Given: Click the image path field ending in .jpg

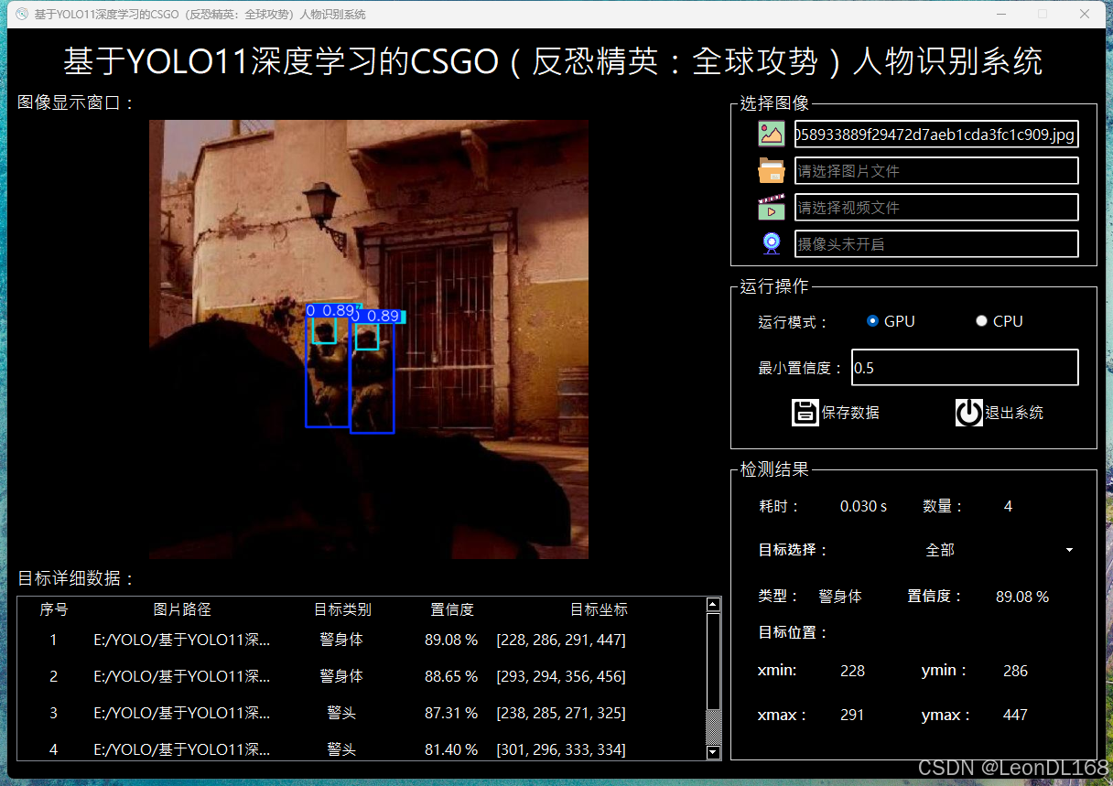Looking at the screenshot, I should 936,135.
